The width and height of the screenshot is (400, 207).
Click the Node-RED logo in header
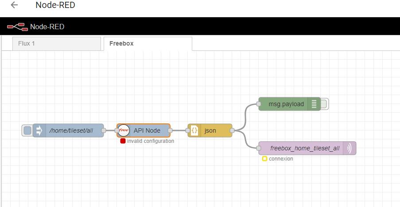pyautogui.click(x=17, y=27)
